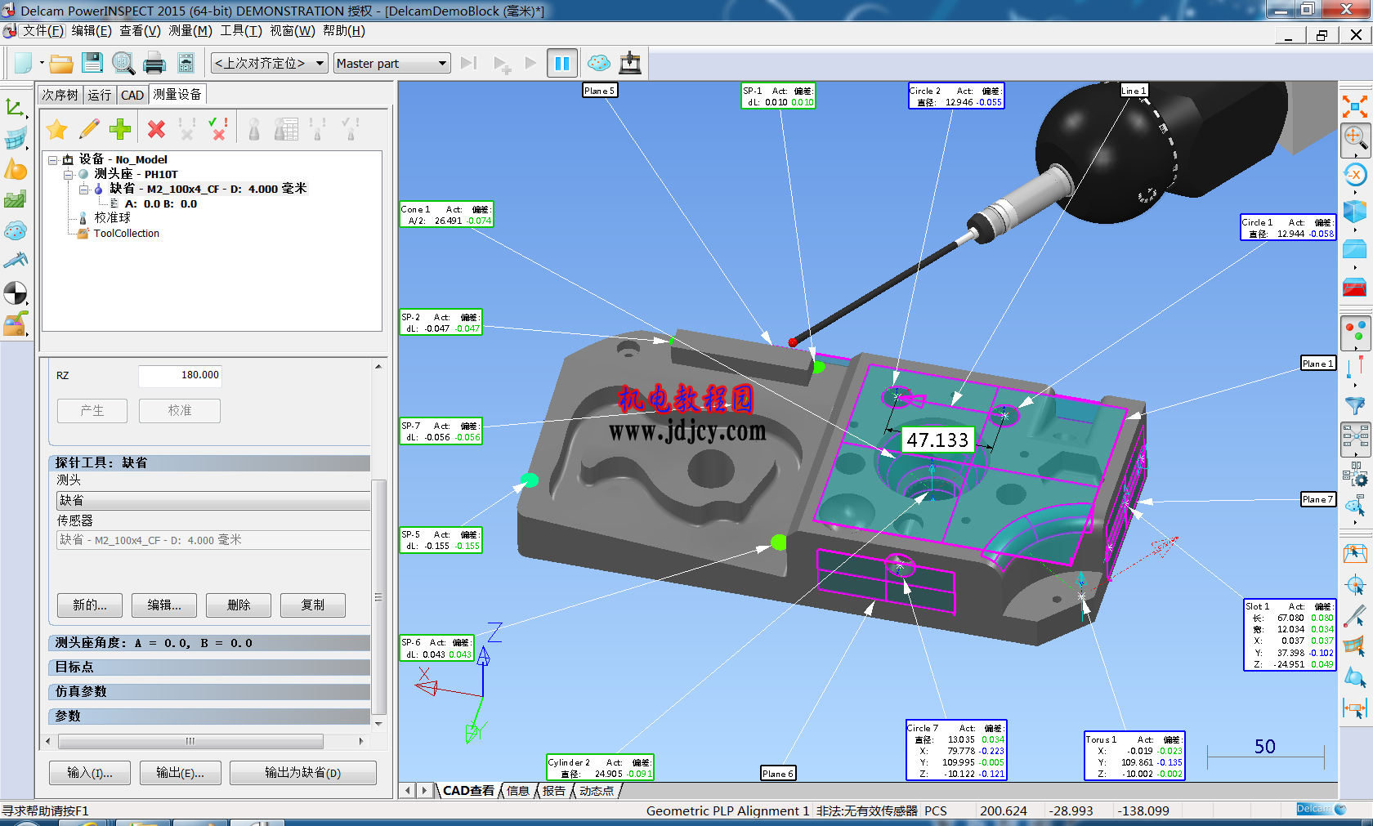Click the point cloud icon in left sidebar
The image size is (1373, 826).
coord(15,231)
